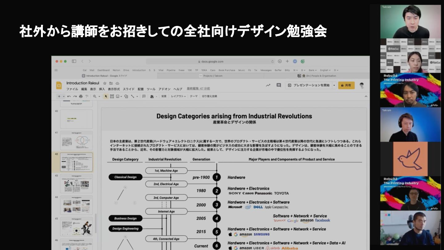
Task: Click the テーマ theme button
Action: 194,96
